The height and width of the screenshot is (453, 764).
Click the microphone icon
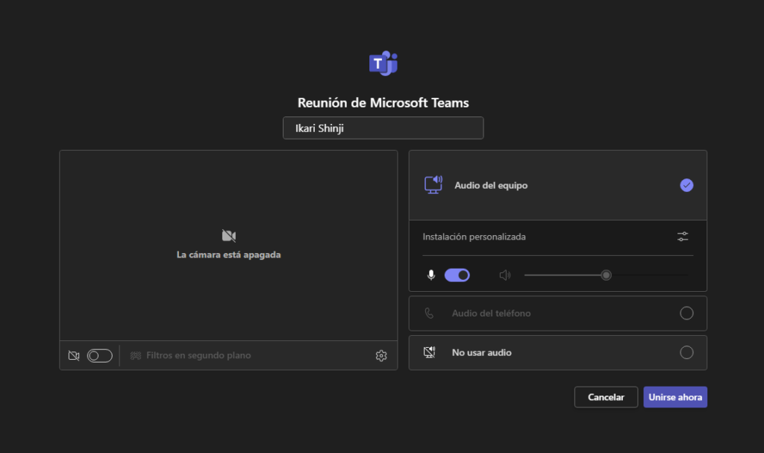tap(431, 275)
